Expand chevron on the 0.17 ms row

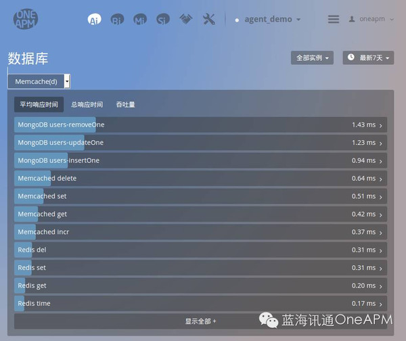coord(381,304)
